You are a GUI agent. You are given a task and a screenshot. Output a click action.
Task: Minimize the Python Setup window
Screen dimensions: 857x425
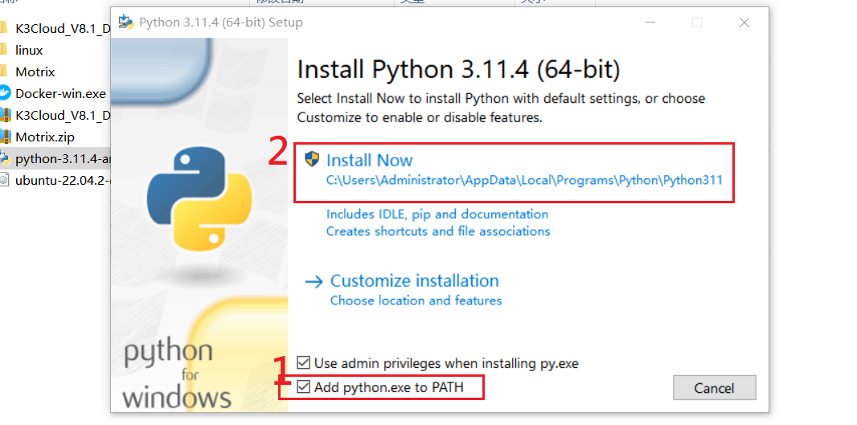tap(650, 22)
